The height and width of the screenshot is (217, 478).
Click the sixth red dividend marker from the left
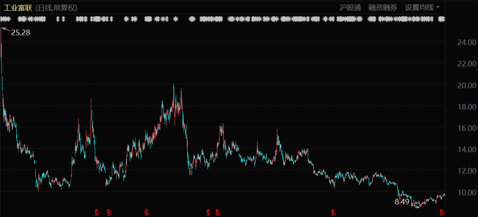tap(332, 213)
